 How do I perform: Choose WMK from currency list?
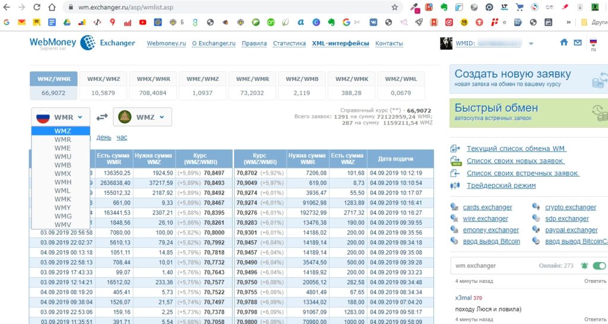(61, 199)
